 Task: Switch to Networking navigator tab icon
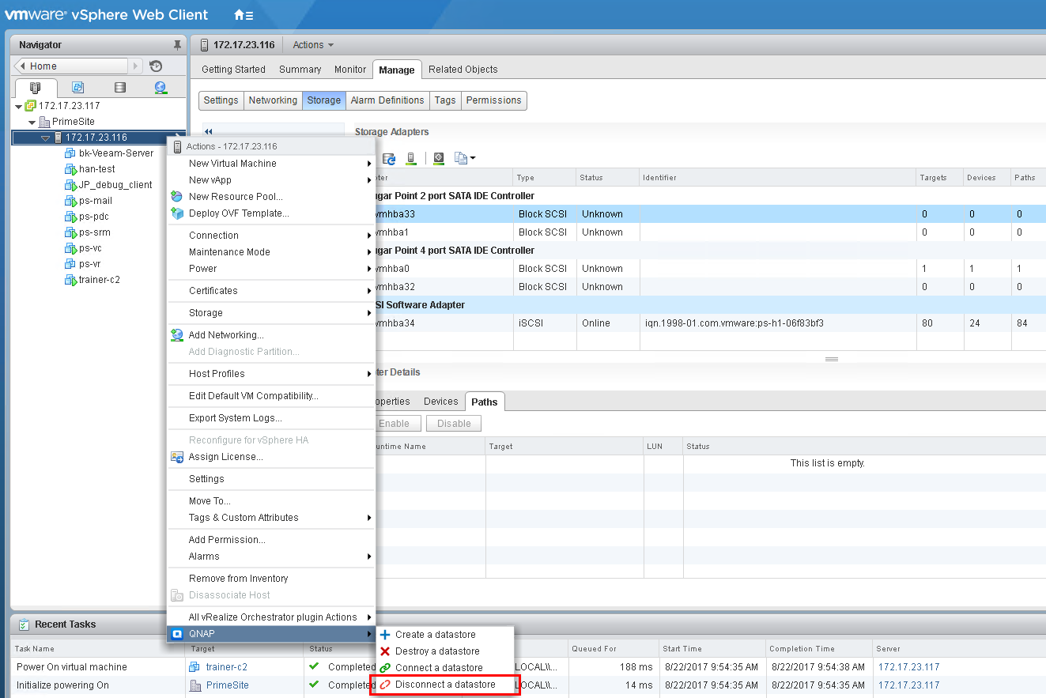coord(160,88)
